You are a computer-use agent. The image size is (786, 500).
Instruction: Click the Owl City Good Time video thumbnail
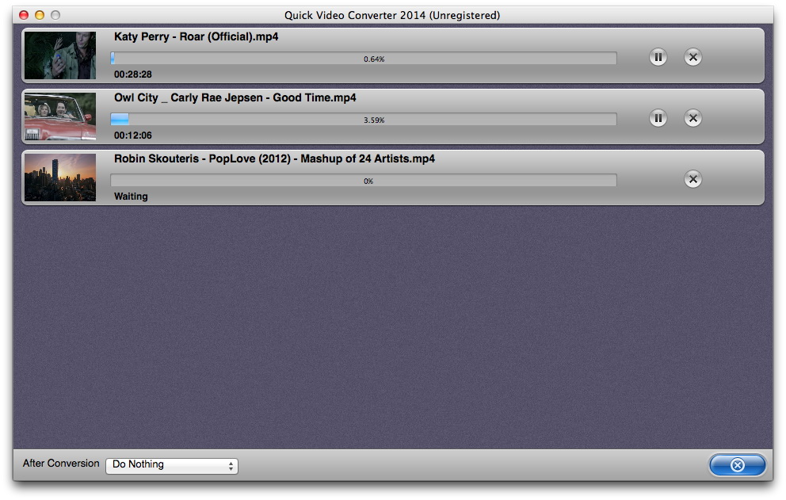(x=60, y=116)
